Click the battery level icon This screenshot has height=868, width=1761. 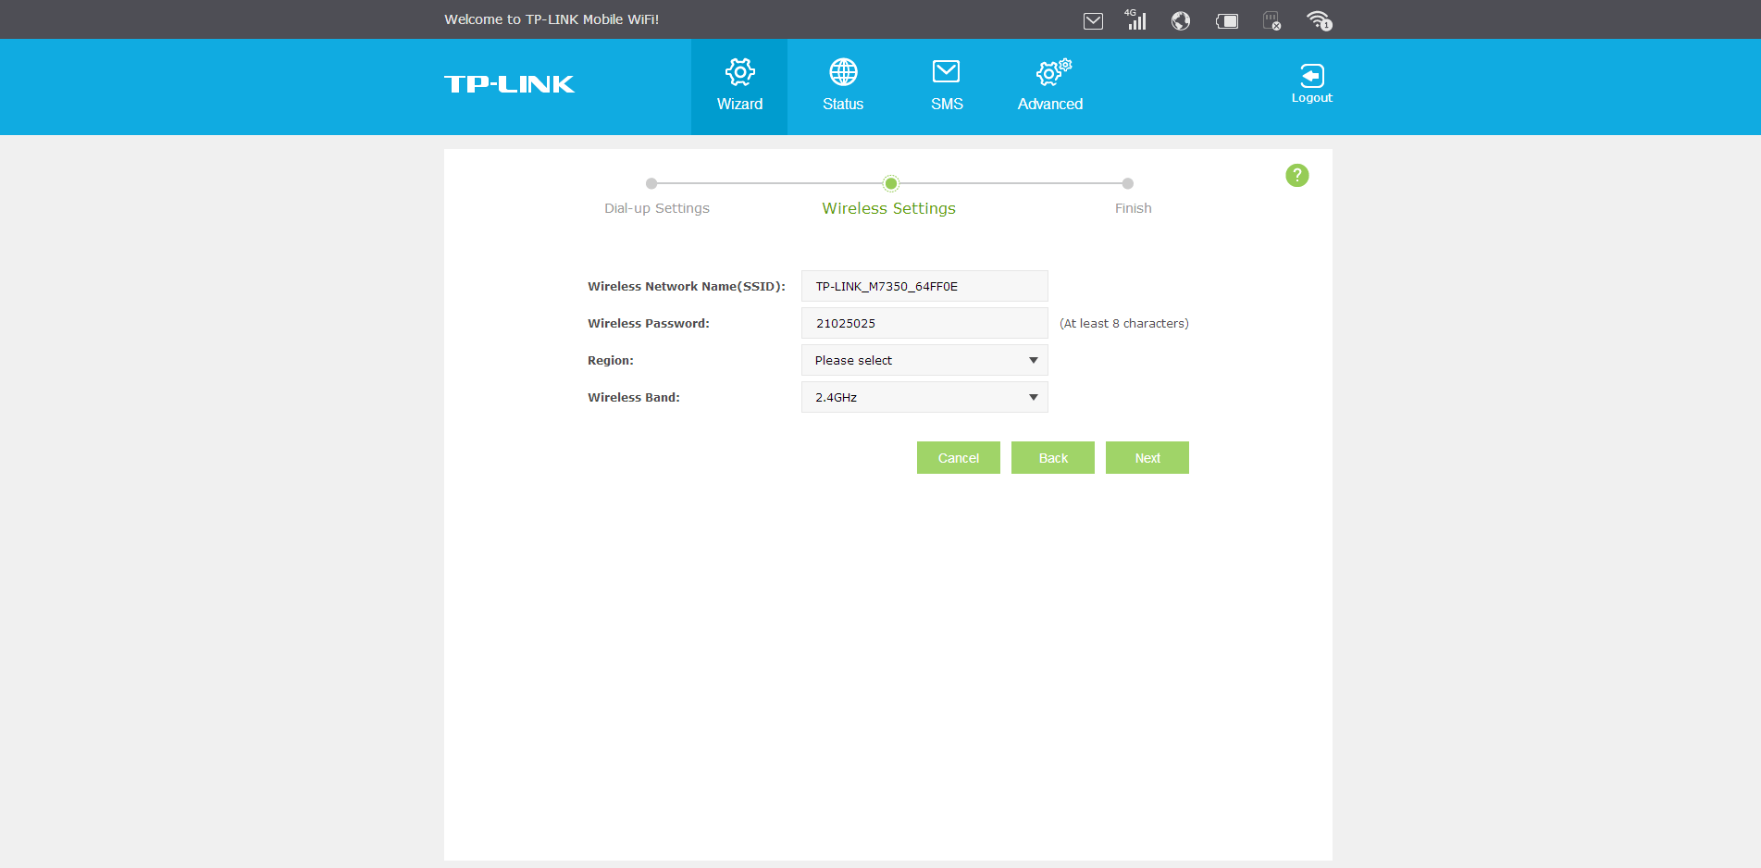point(1227,20)
